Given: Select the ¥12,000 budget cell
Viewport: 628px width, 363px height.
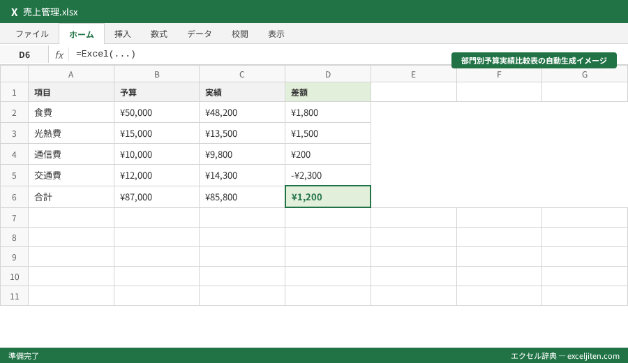Looking at the screenshot, I should tap(156, 175).
